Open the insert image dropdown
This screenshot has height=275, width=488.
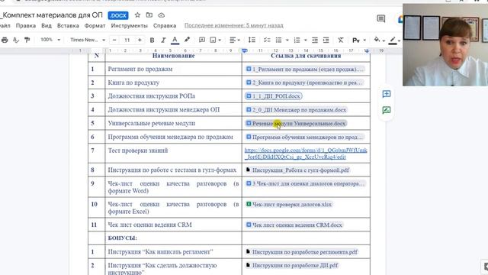point(215,40)
